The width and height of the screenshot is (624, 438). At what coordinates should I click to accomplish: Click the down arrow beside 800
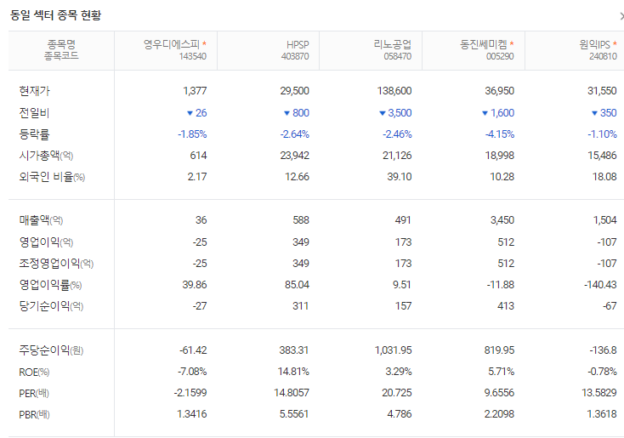[286, 113]
